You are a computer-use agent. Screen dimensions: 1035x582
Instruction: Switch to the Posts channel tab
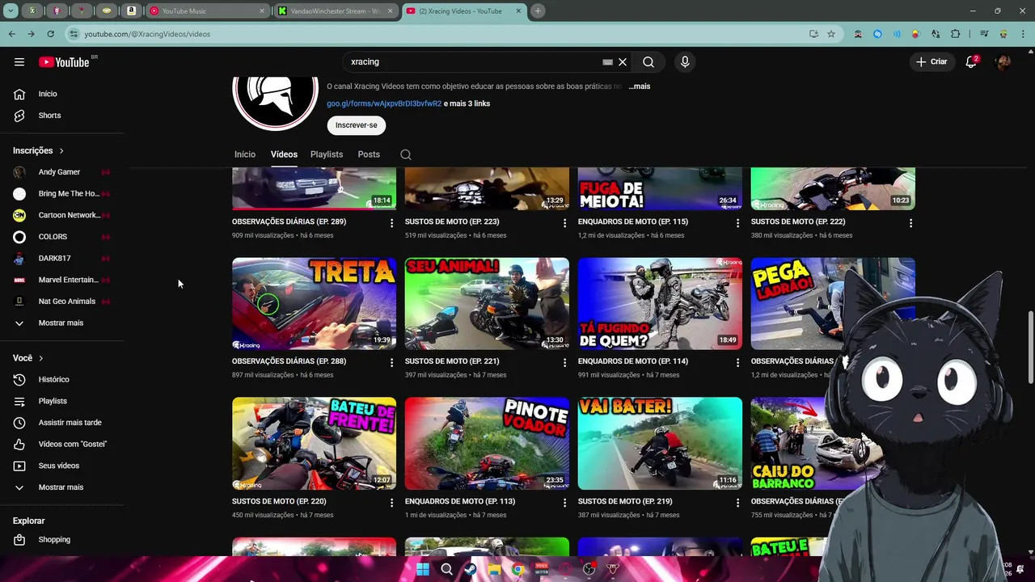click(x=369, y=154)
